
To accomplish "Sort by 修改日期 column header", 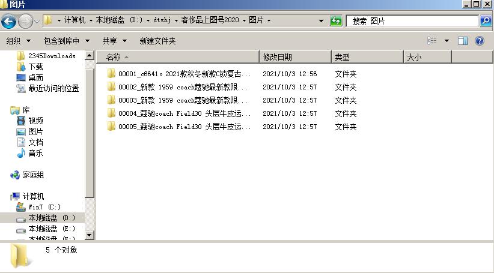I will 296,57.
